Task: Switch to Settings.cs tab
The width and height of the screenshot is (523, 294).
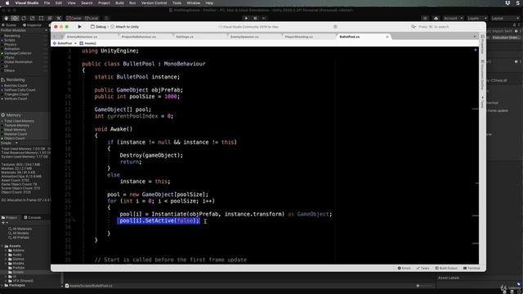Action: [185, 37]
